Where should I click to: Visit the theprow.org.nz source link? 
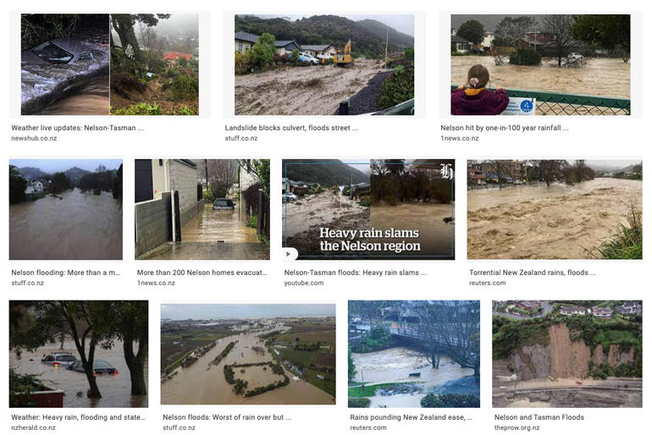517,427
